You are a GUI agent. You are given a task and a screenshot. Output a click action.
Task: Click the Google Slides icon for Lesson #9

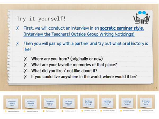point(5,111)
